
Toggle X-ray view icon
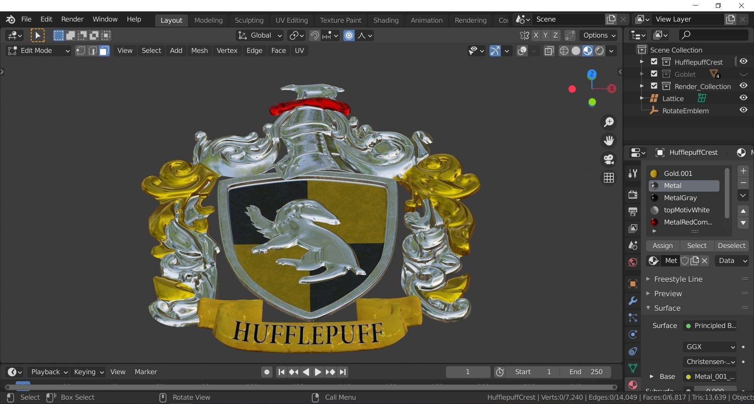(549, 51)
